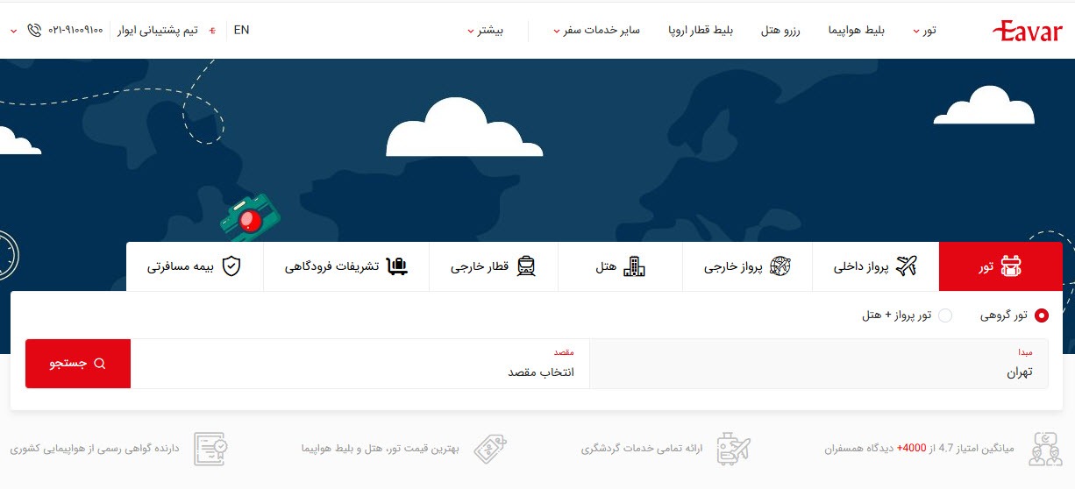Click the airplane icon of پرواز داخلی
1075x489 pixels.
907,266
